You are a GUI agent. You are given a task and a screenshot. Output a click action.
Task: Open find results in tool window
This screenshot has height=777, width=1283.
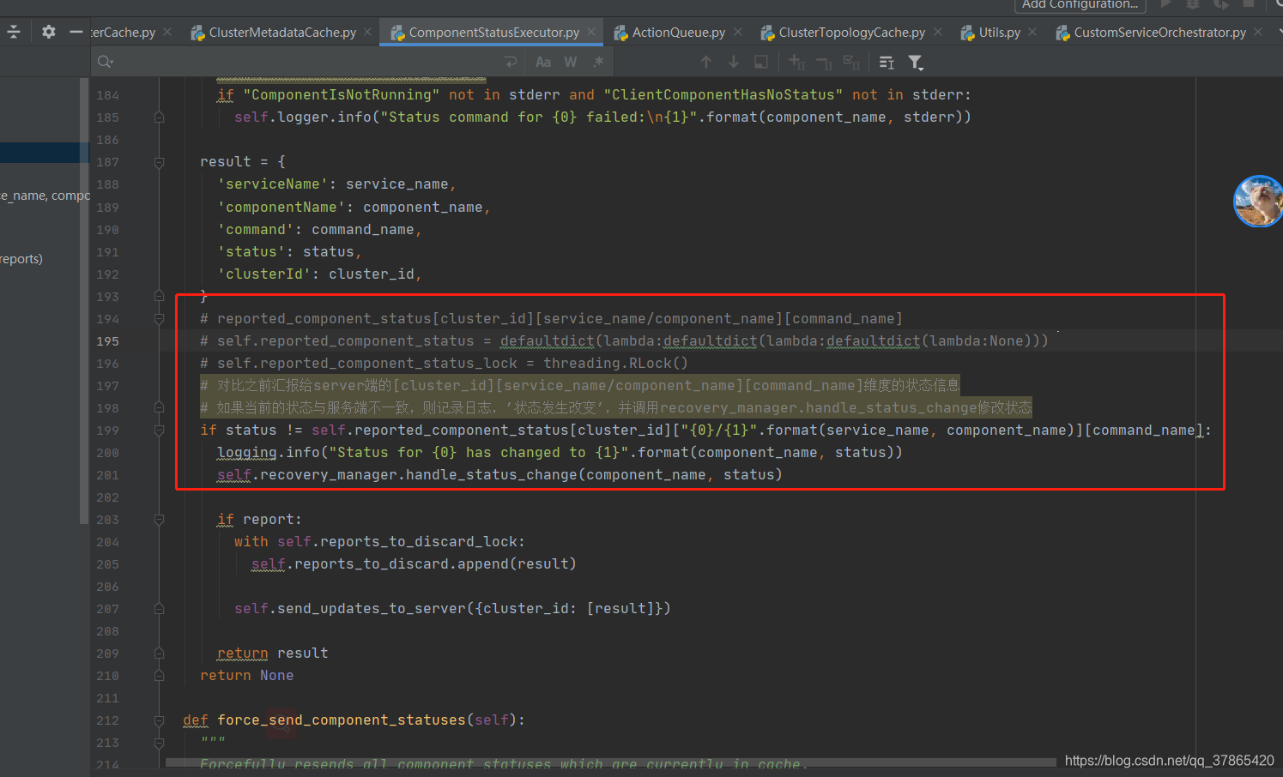coord(761,62)
